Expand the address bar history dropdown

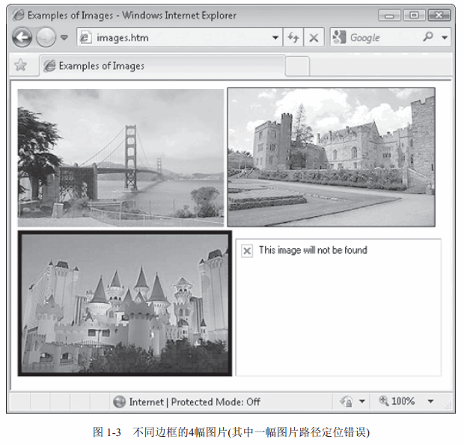(x=275, y=37)
